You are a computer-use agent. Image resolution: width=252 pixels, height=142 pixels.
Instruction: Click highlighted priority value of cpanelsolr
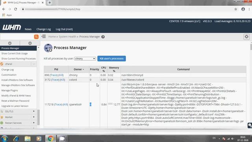click(91, 105)
